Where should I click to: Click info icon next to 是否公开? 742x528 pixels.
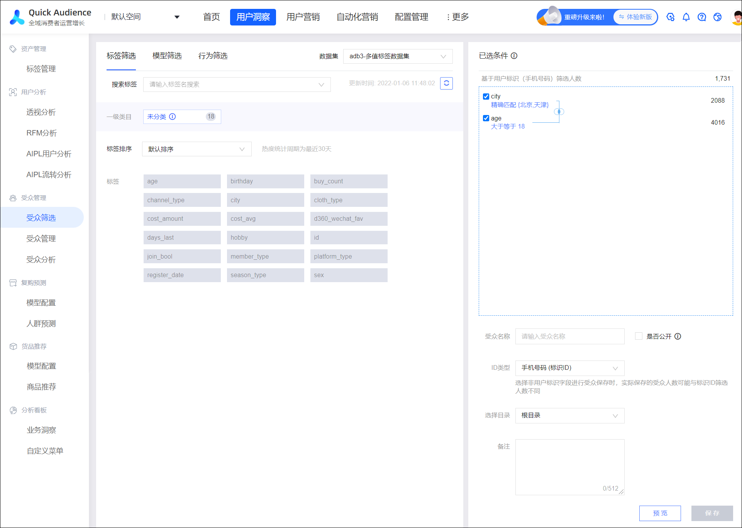(678, 336)
